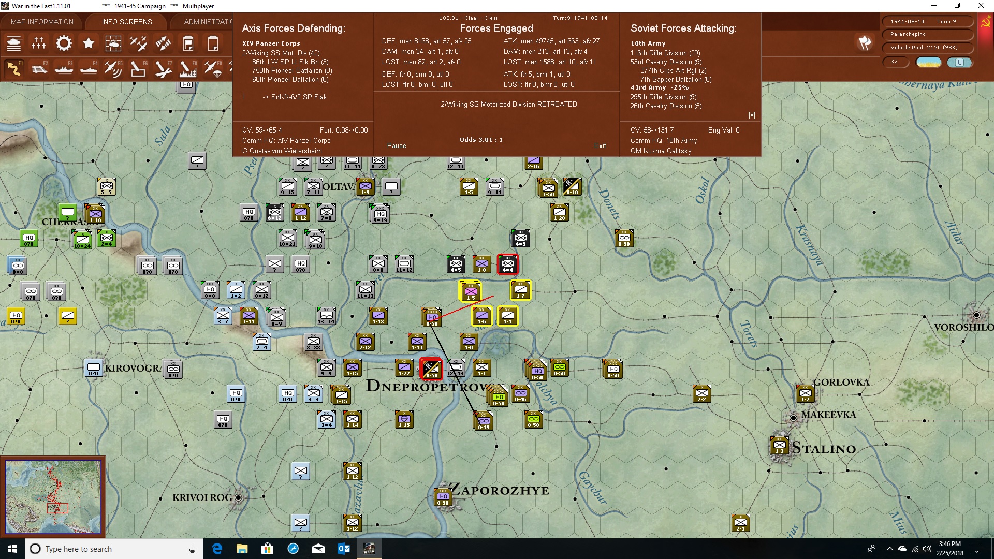
Task: Select the 5=5 tan unit counter
Action: pyautogui.click(x=106, y=186)
